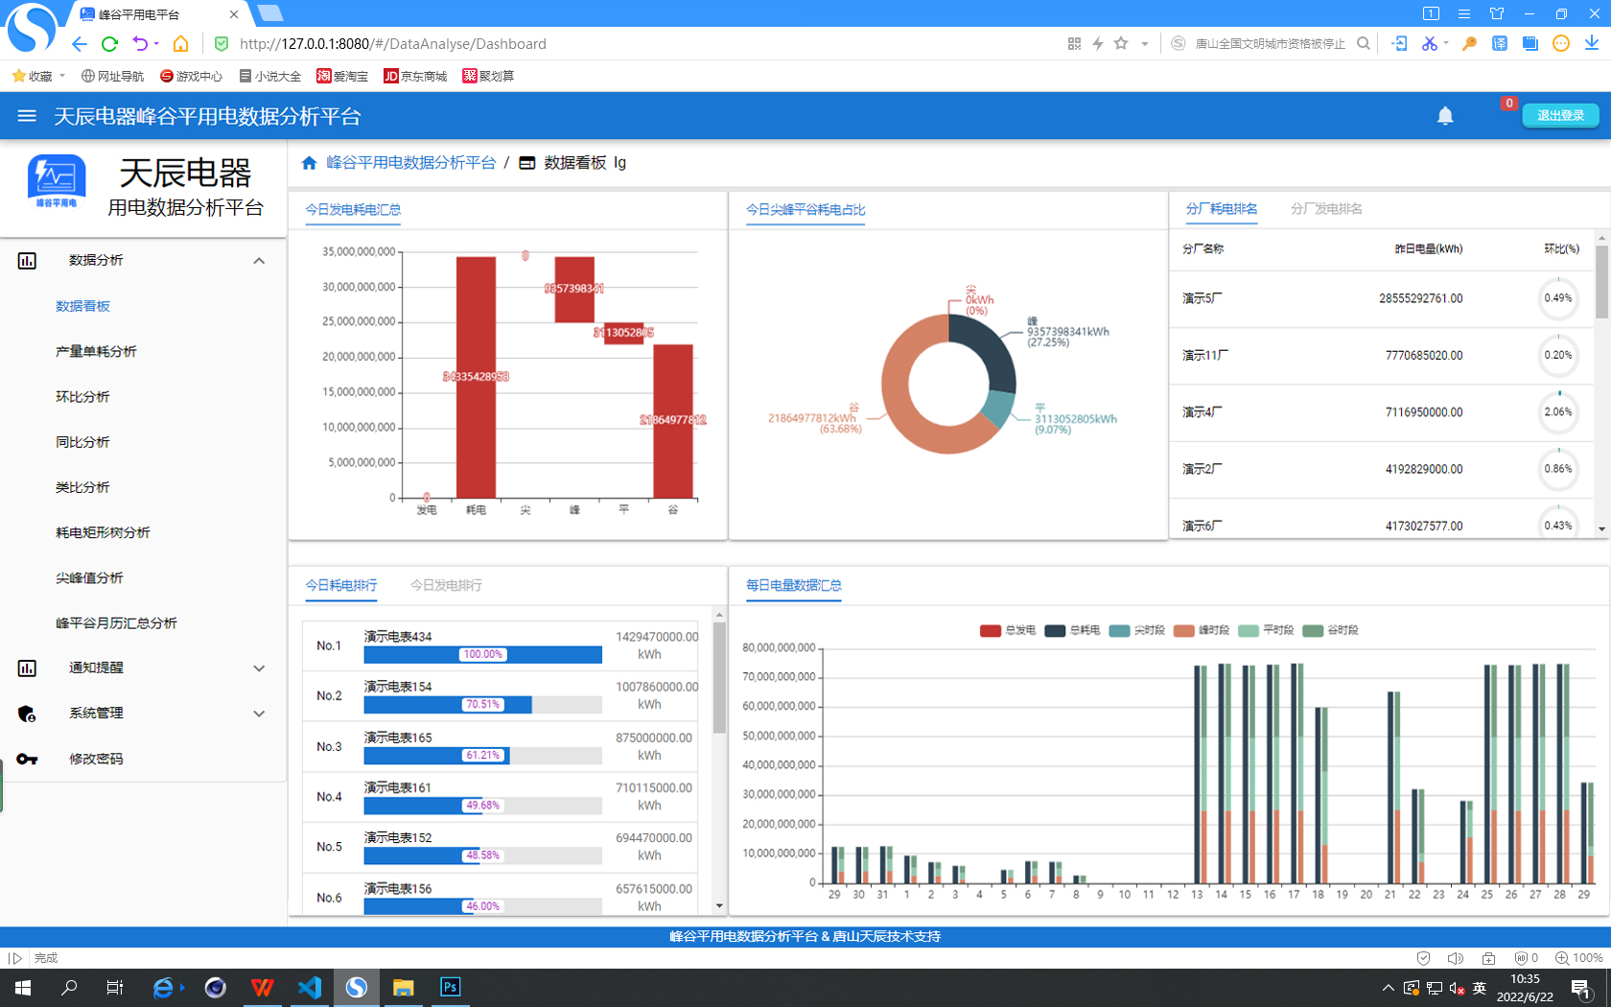This screenshot has width=1611, height=1007.
Task: Click the browser home page icon
Action: click(180, 44)
